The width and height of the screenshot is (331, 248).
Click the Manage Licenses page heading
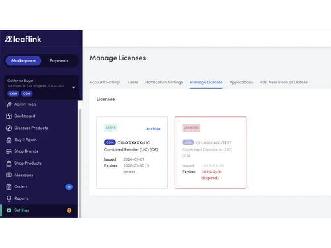point(118,58)
